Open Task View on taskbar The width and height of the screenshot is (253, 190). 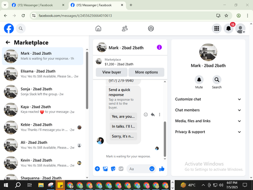click(29, 185)
